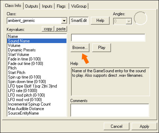This screenshot has height=133, width=159.
Task: Click the paste keyvalues button
Action: coord(61,29)
